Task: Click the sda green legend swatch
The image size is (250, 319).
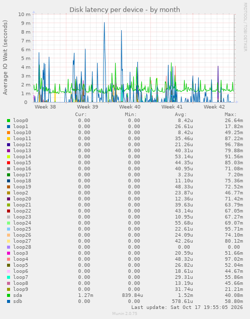Action: (x=9, y=295)
